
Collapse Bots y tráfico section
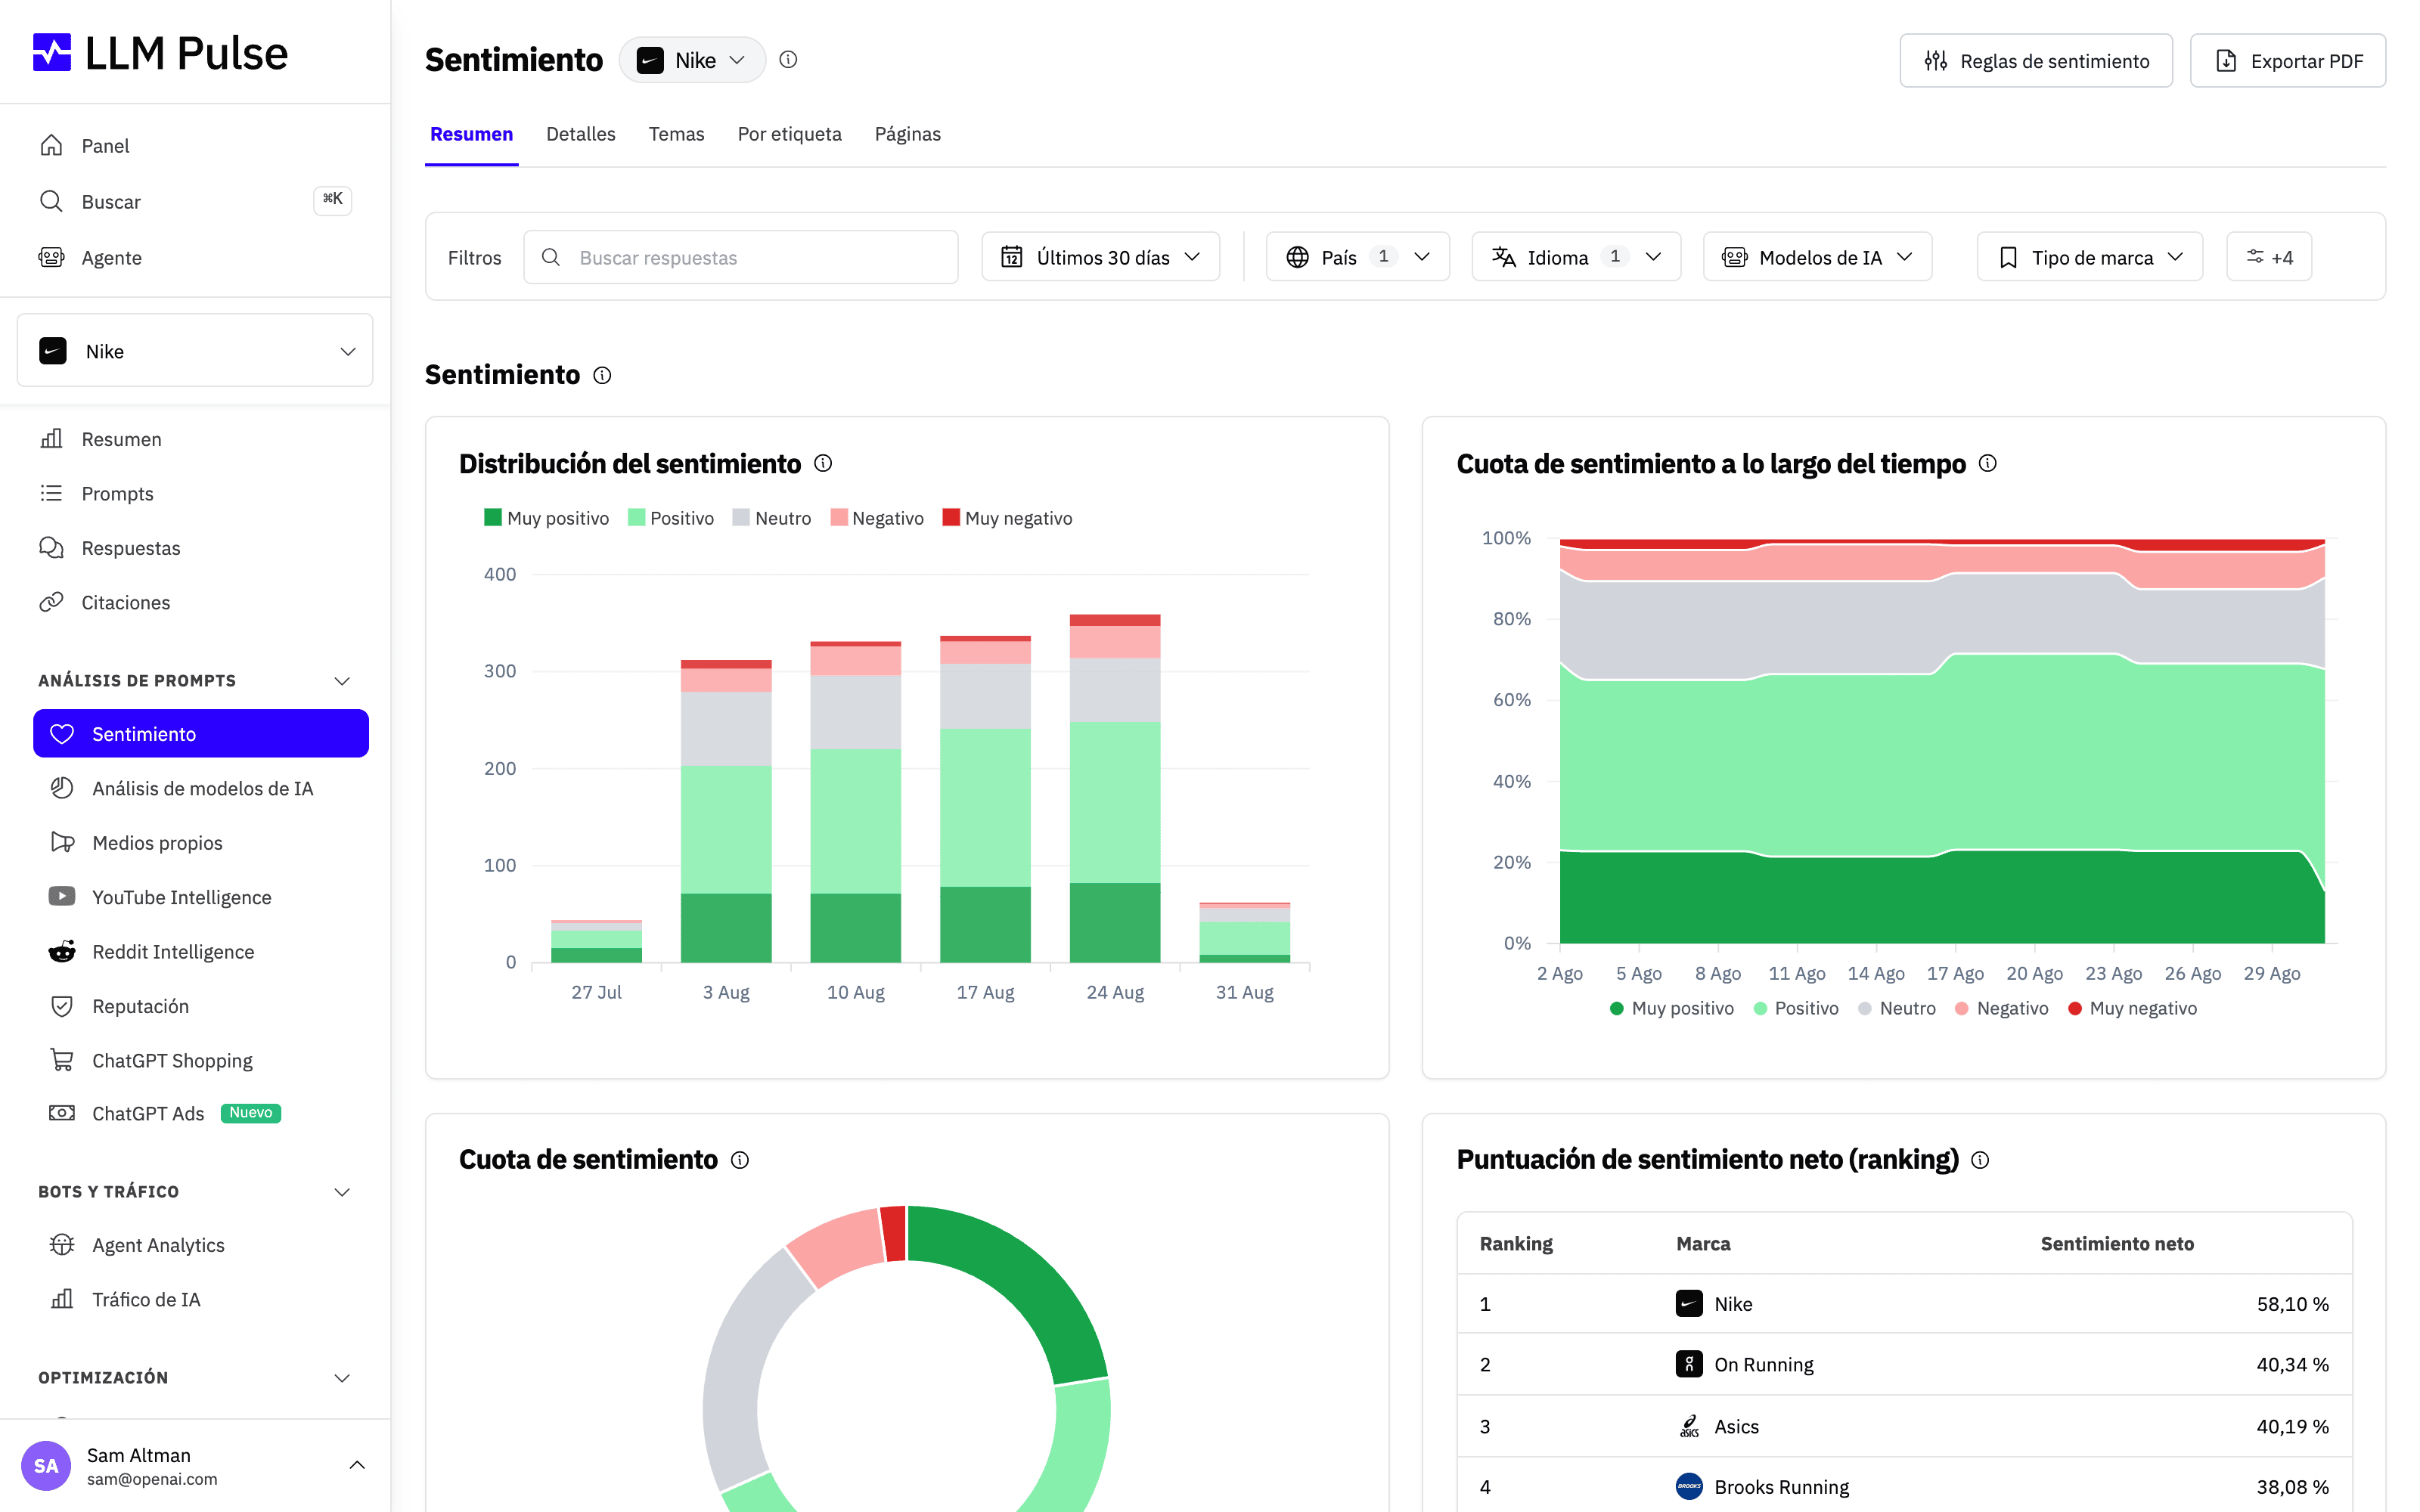click(x=341, y=1192)
